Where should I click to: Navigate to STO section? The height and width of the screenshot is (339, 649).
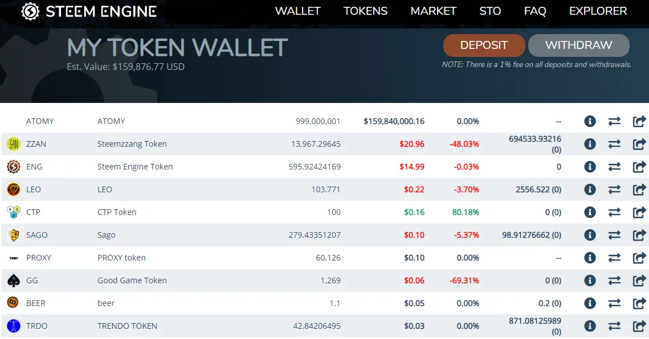(490, 11)
